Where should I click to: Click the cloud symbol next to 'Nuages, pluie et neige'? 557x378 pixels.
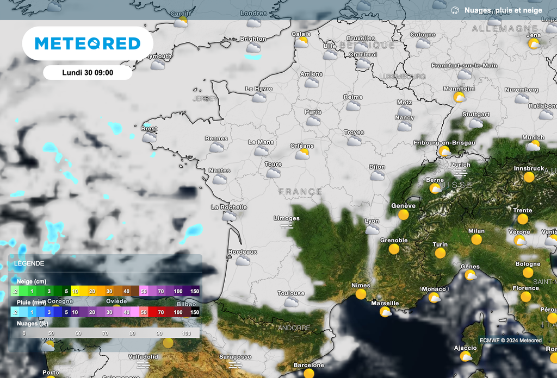coord(456,10)
